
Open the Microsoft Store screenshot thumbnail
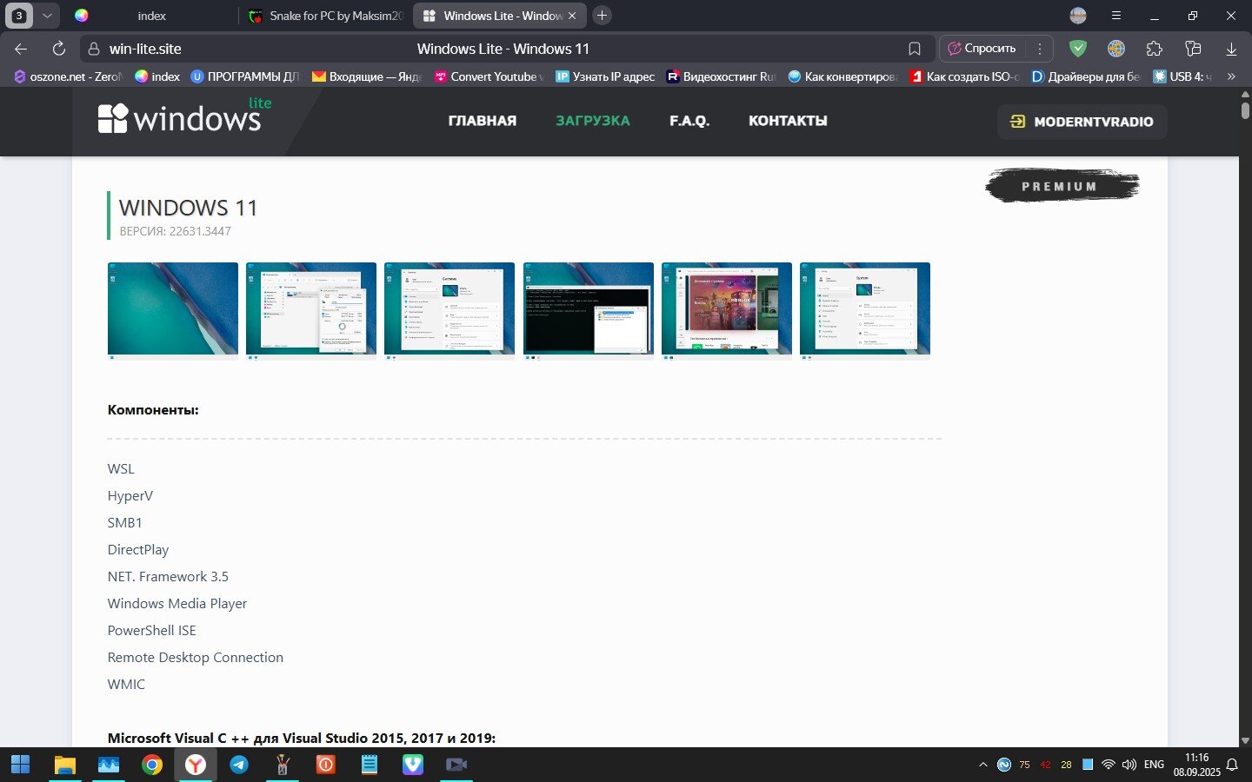point(727,310)
